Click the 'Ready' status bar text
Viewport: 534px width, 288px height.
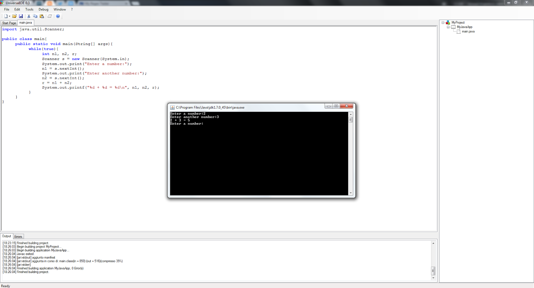(6, 286)
